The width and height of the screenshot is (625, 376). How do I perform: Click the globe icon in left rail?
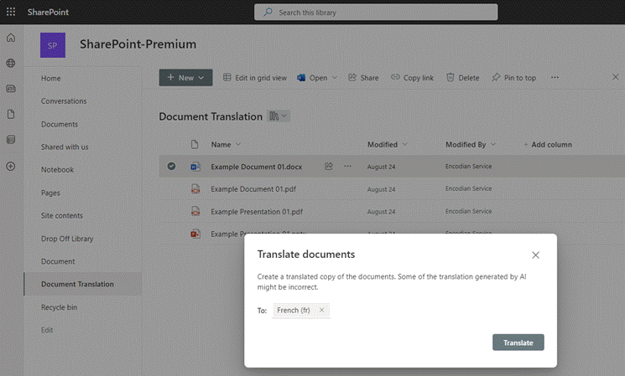(11, 63)
